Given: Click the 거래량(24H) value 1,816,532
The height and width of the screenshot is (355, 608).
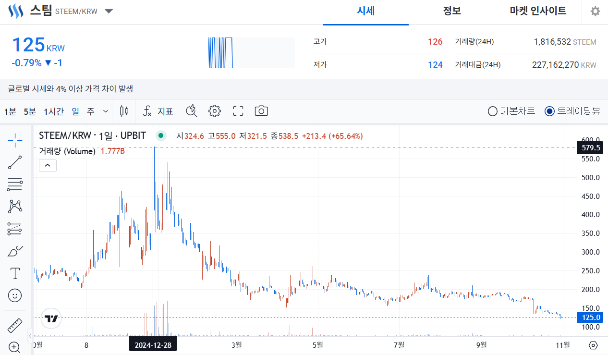Looking at the screenshot, I should (552, 42).
